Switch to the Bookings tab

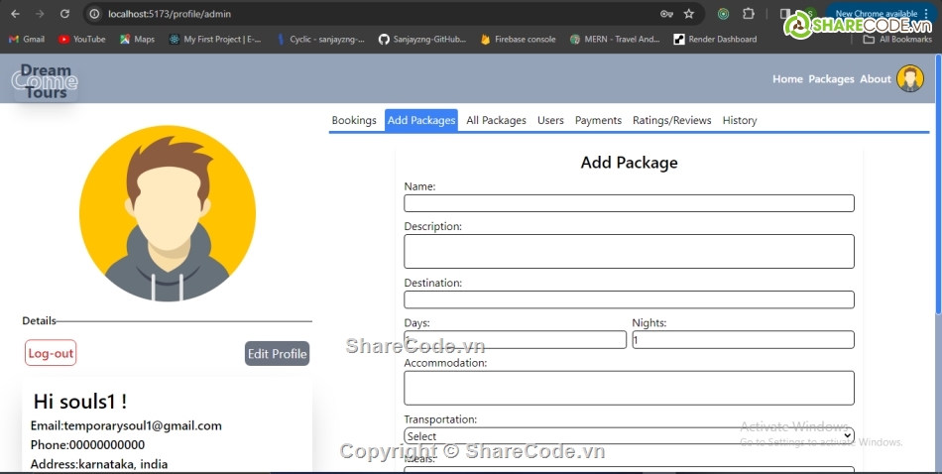[354, 120]
